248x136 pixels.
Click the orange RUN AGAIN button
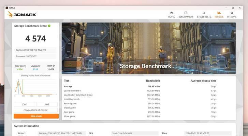point(36,116)
